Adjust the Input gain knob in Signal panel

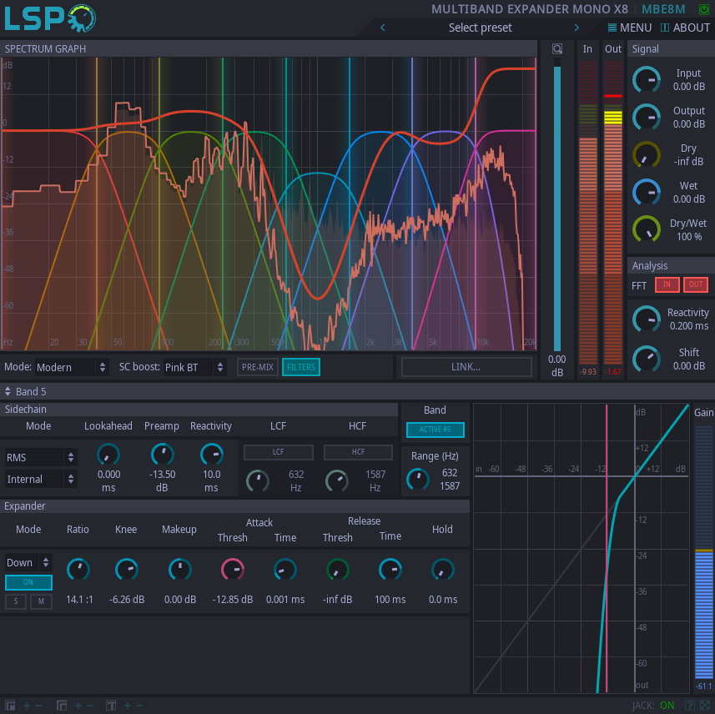tap(647, 79)
